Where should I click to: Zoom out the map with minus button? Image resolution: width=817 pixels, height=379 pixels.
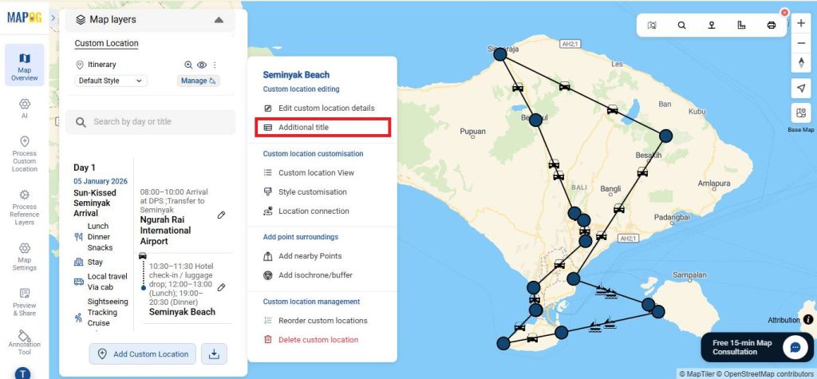coord(801,43)
